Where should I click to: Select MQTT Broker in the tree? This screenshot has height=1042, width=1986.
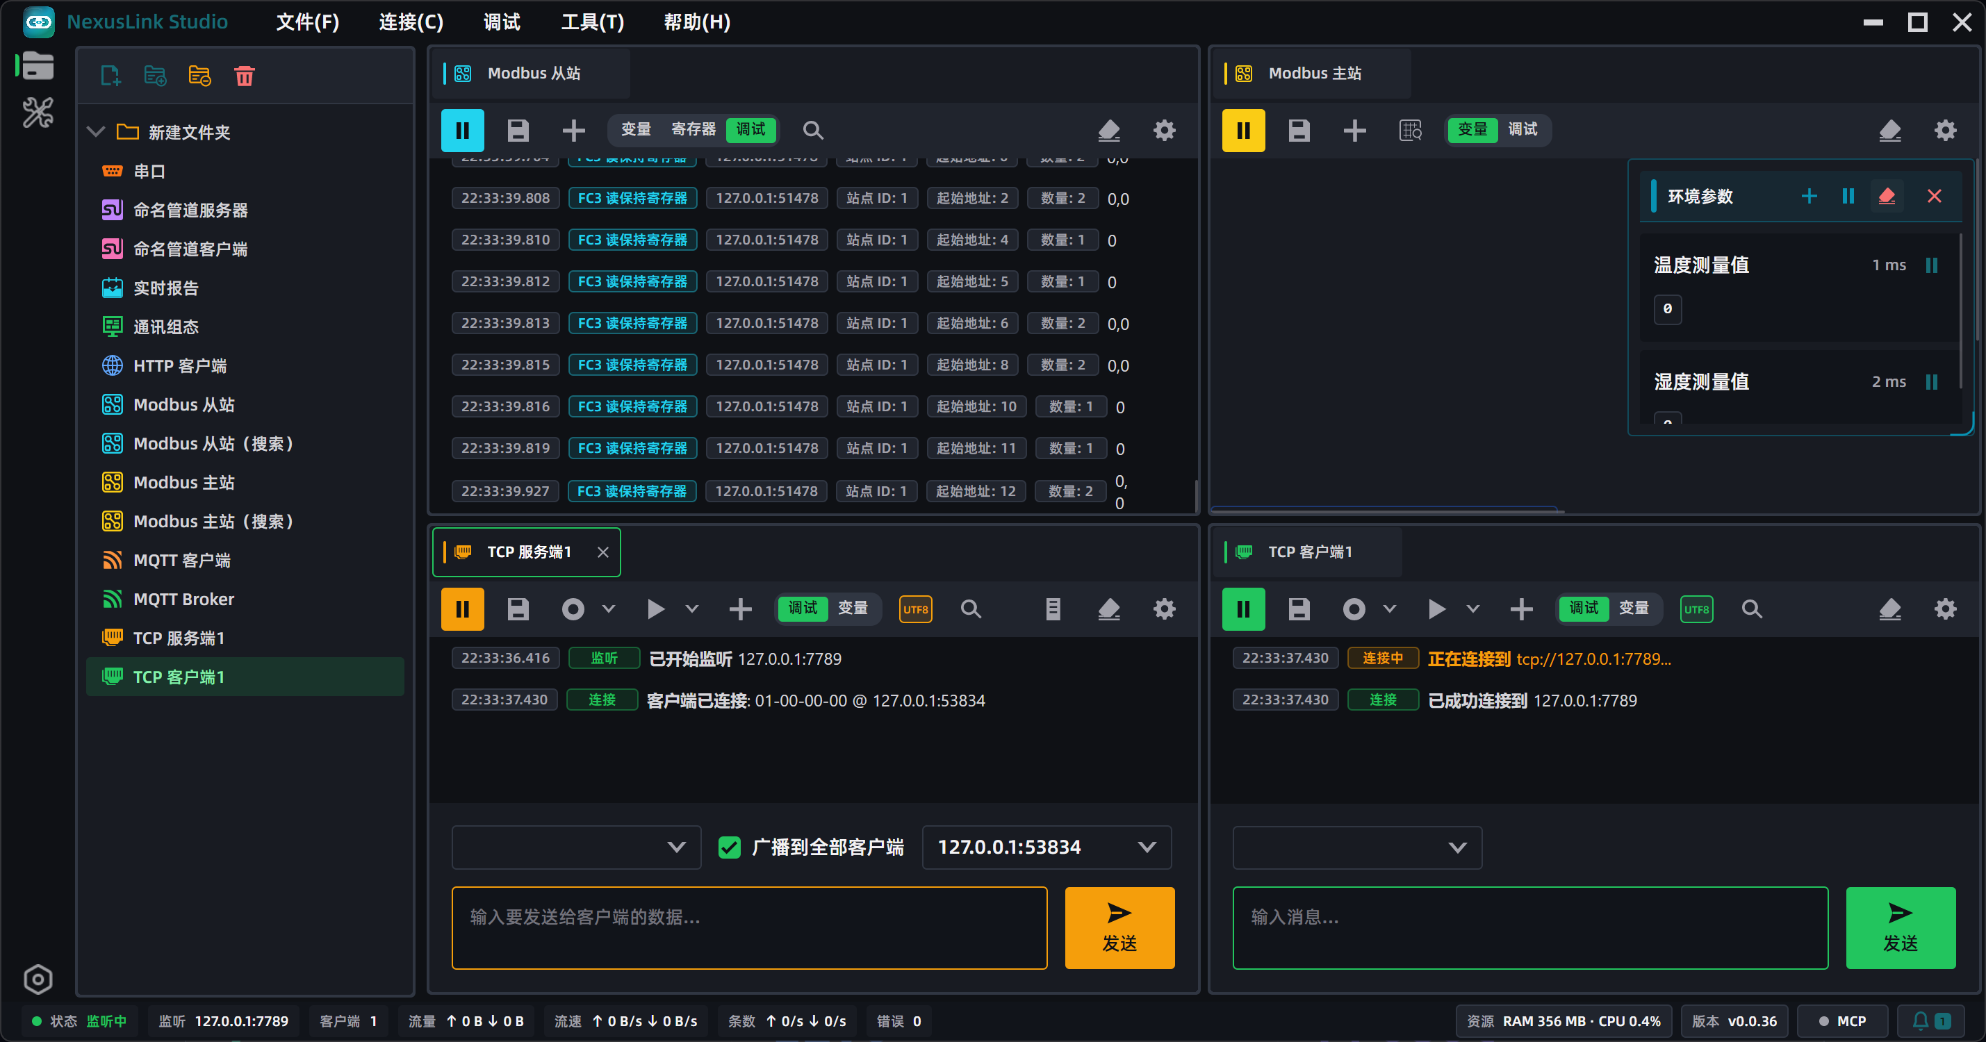point(245,599)
